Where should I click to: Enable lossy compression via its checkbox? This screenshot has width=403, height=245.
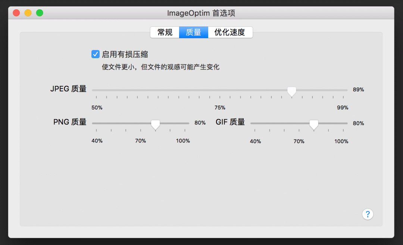95,54
